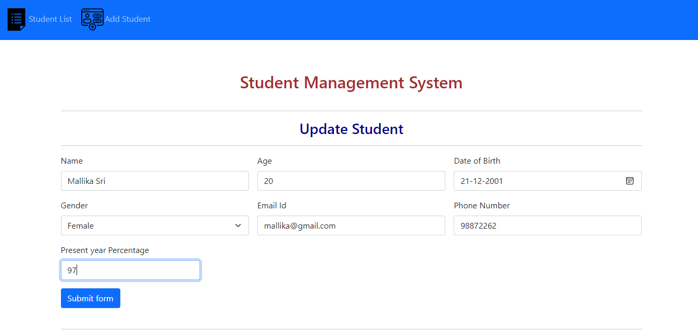Click the Add Student form icon

click(92, 19)
